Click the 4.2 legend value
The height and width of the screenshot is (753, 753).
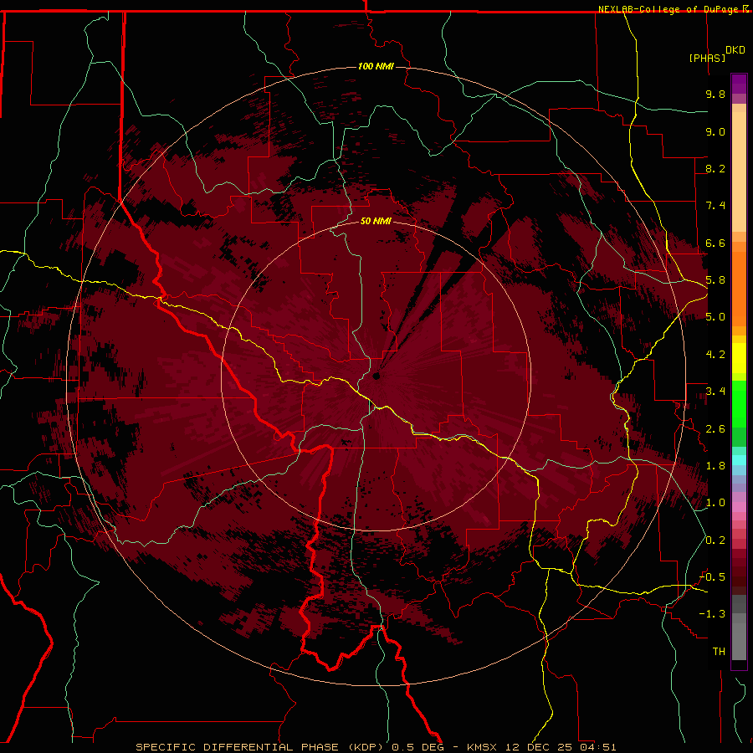pyautogui.click(x=715, y=355)
